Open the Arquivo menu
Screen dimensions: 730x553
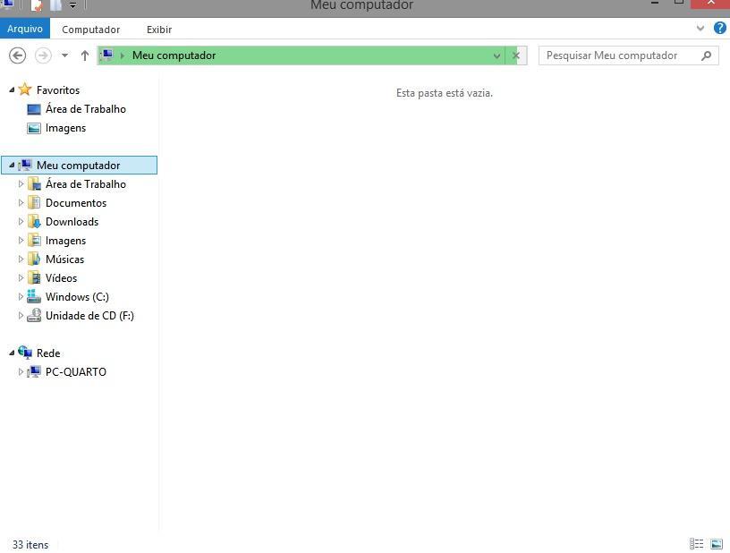(x=25, y=29)
